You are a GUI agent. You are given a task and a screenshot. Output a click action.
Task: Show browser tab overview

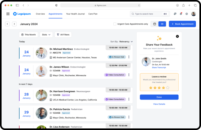(x=195, y=5)
